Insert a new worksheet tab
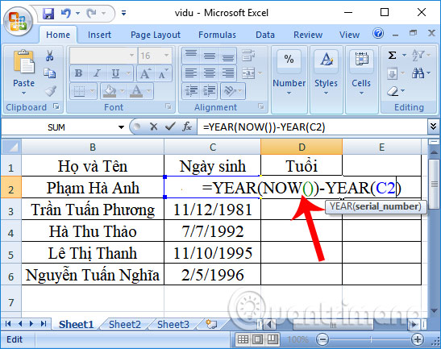The height and width of the screenshot is (349, 441). [x=211, y=324]
